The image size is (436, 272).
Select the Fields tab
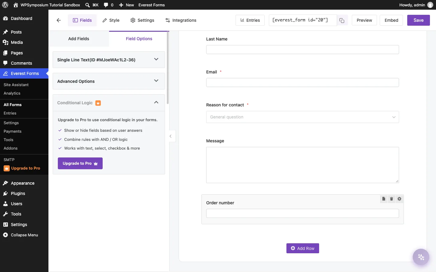click(x=82, y=20)
